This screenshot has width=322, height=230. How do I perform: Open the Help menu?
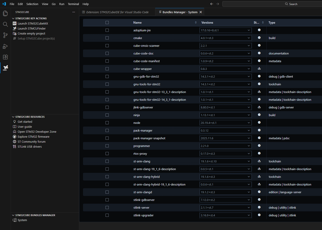tap(86, 4)
